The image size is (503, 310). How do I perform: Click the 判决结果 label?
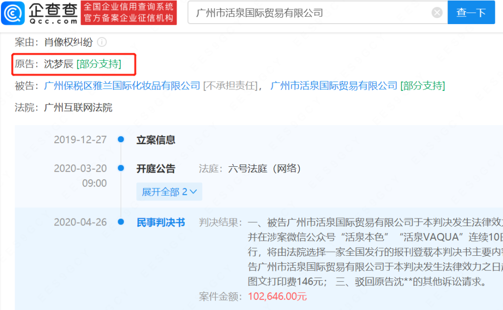[x=220, y=222]
